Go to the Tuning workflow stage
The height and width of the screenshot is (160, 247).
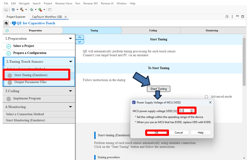(x=92, y=30)
